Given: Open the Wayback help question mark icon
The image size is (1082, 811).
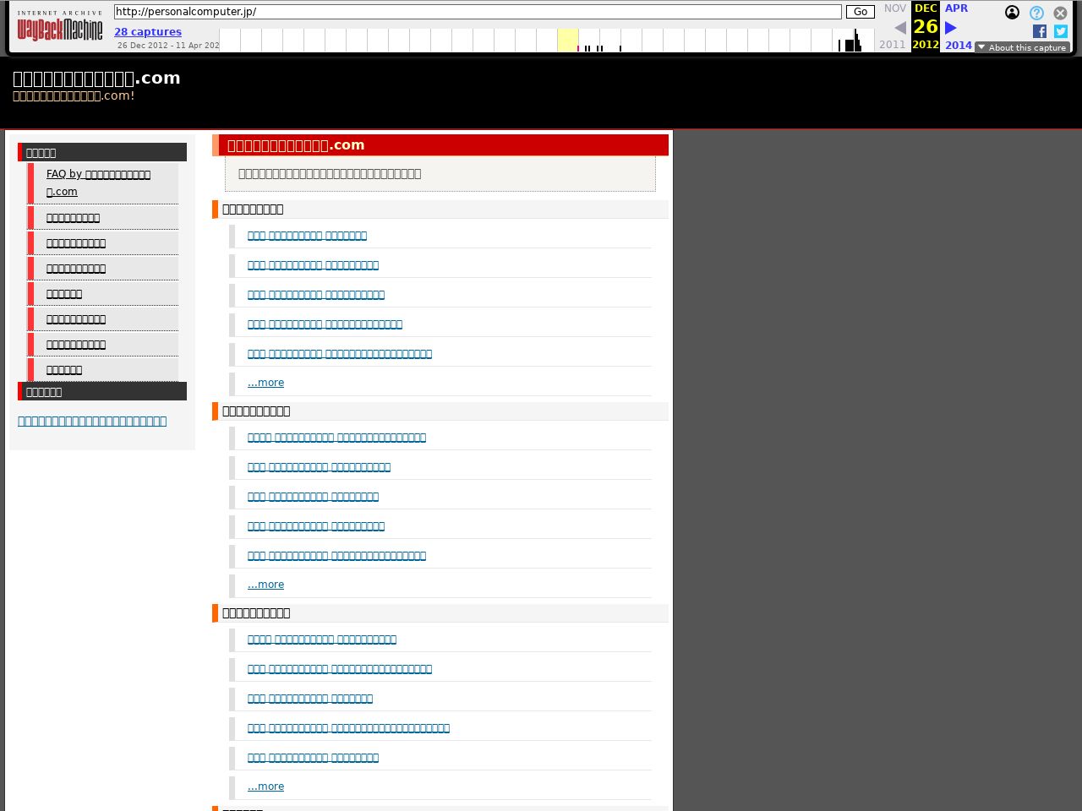Looking at the screenshot, I should point(1036,13).
